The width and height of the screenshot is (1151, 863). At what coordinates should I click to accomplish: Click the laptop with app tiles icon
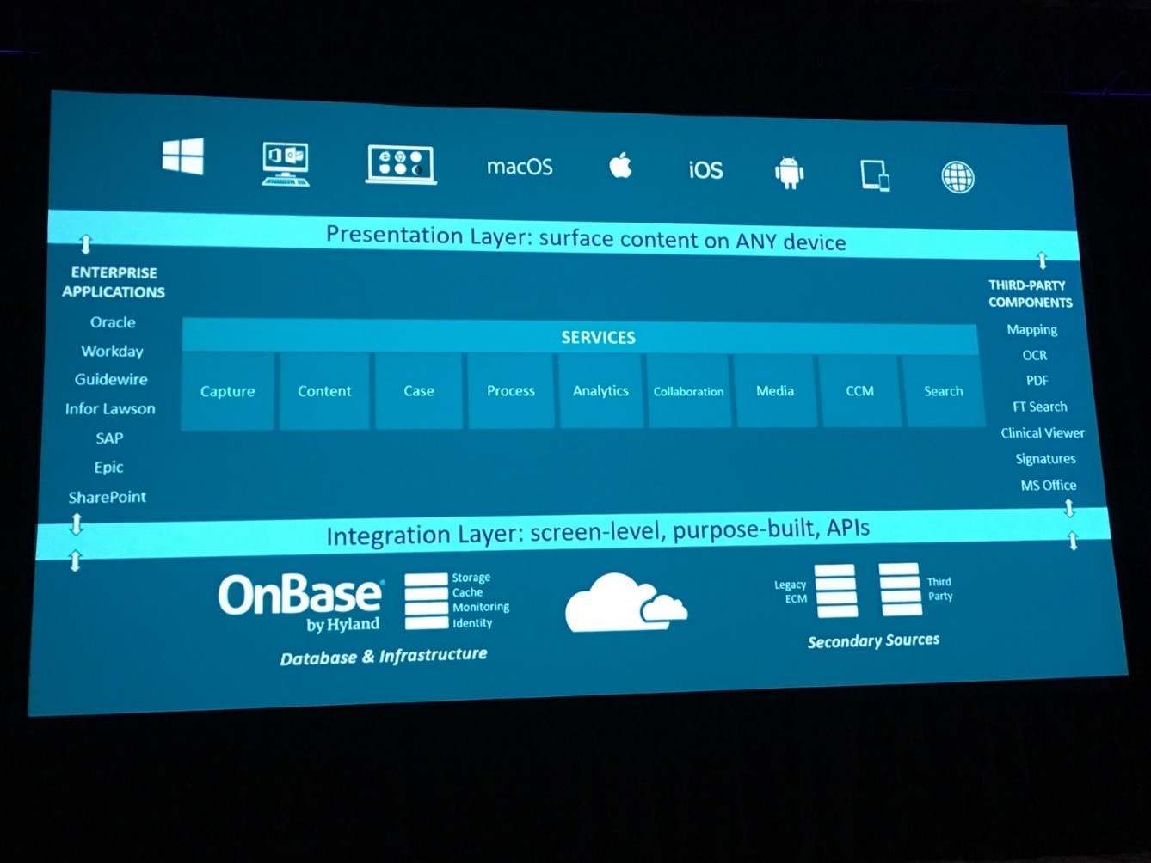401,164
